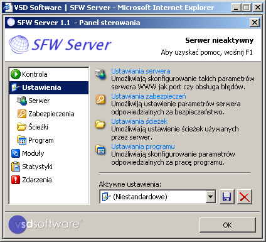Click the green Kontrola play icon
266x242 pixels.
click(16, 74)
